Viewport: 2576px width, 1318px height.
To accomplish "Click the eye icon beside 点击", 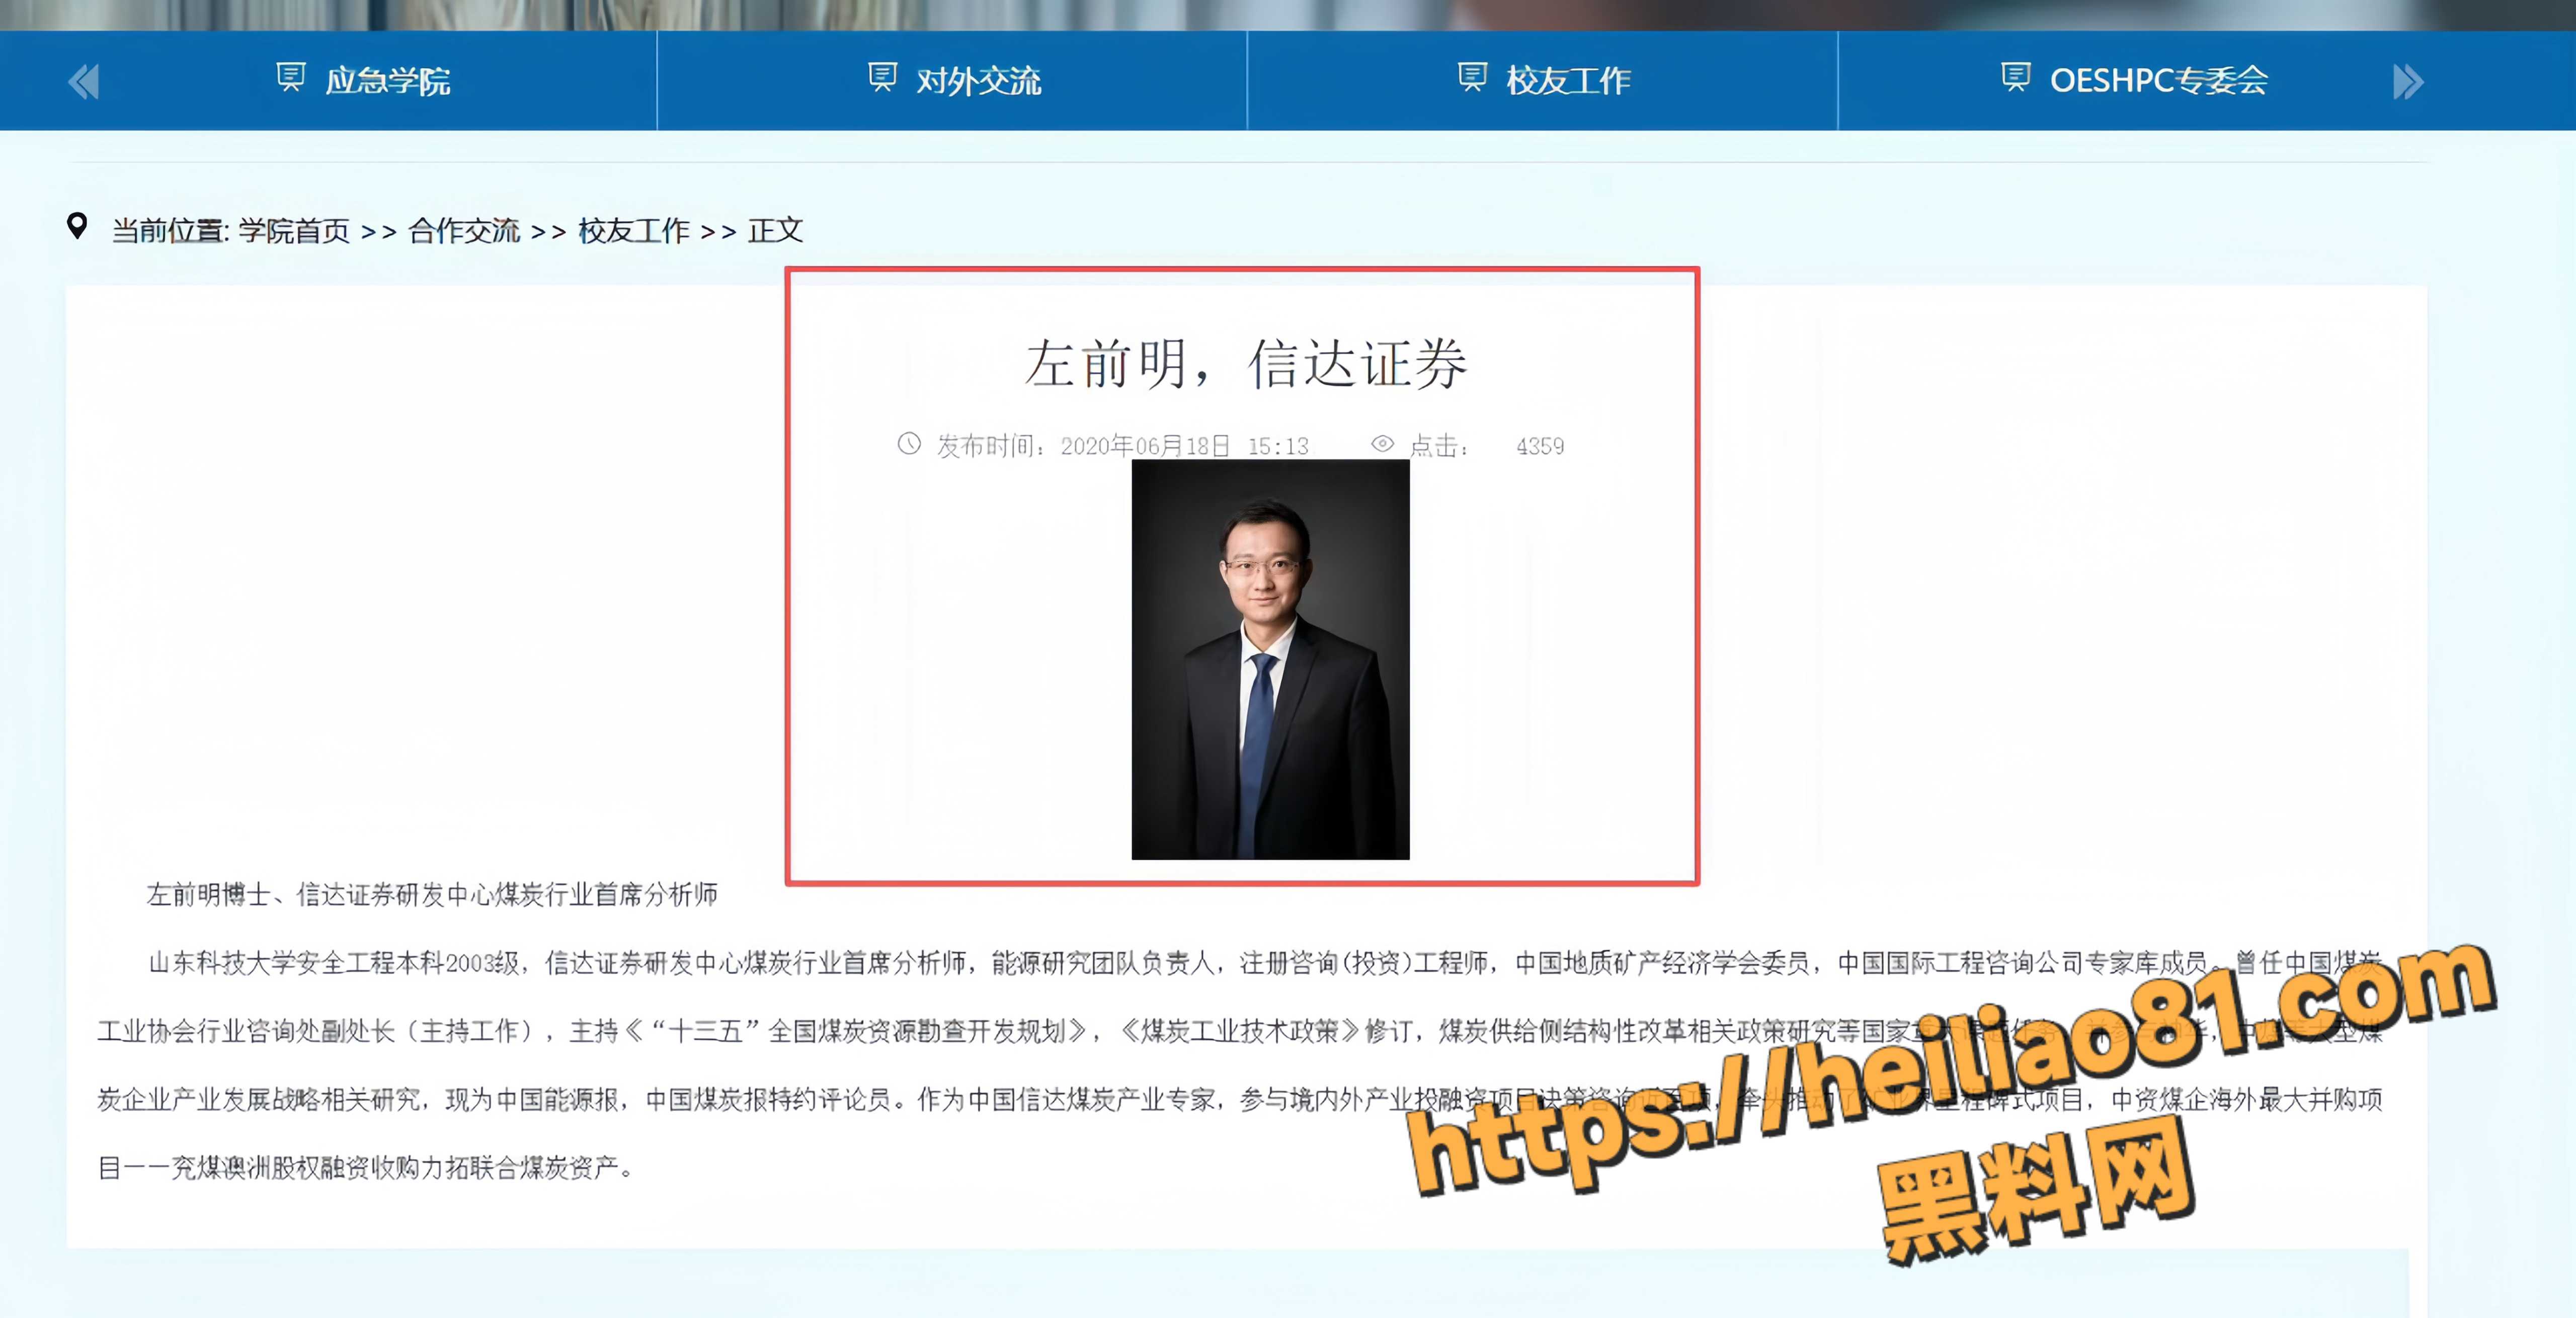I will pyautogui.click(x=1382, y=444).
